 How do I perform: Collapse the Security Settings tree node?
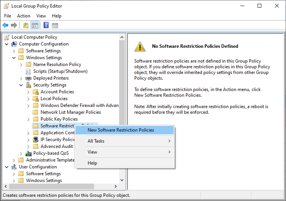coord(21,85)
